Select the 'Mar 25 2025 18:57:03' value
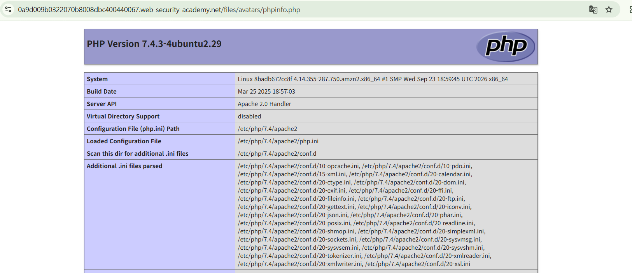 pos(266,91)
